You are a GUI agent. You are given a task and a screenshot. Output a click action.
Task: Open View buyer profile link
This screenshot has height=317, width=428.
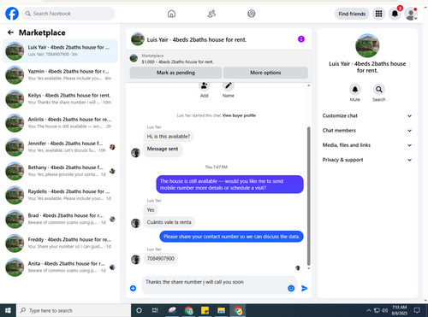(239, 115)
